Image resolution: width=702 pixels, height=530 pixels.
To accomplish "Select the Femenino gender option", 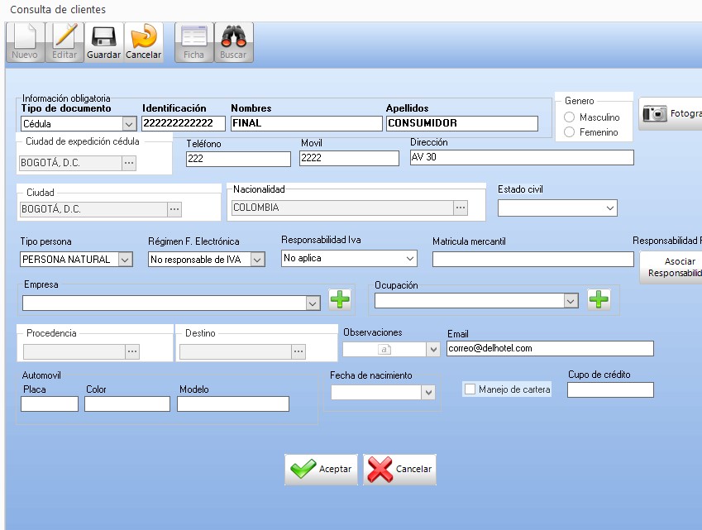I will pos(570,132).
